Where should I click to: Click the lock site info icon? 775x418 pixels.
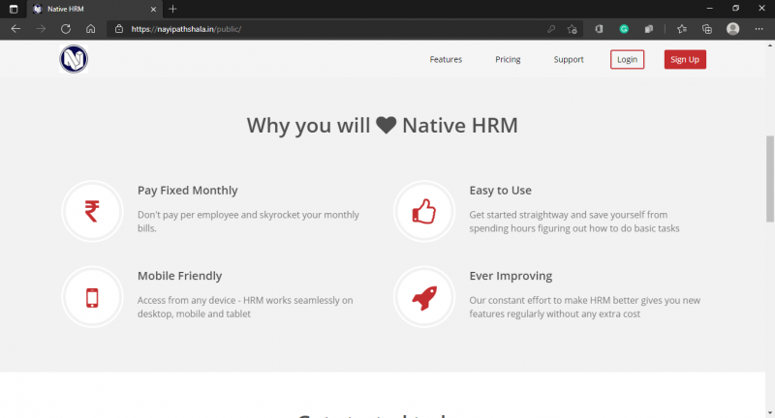119,29
